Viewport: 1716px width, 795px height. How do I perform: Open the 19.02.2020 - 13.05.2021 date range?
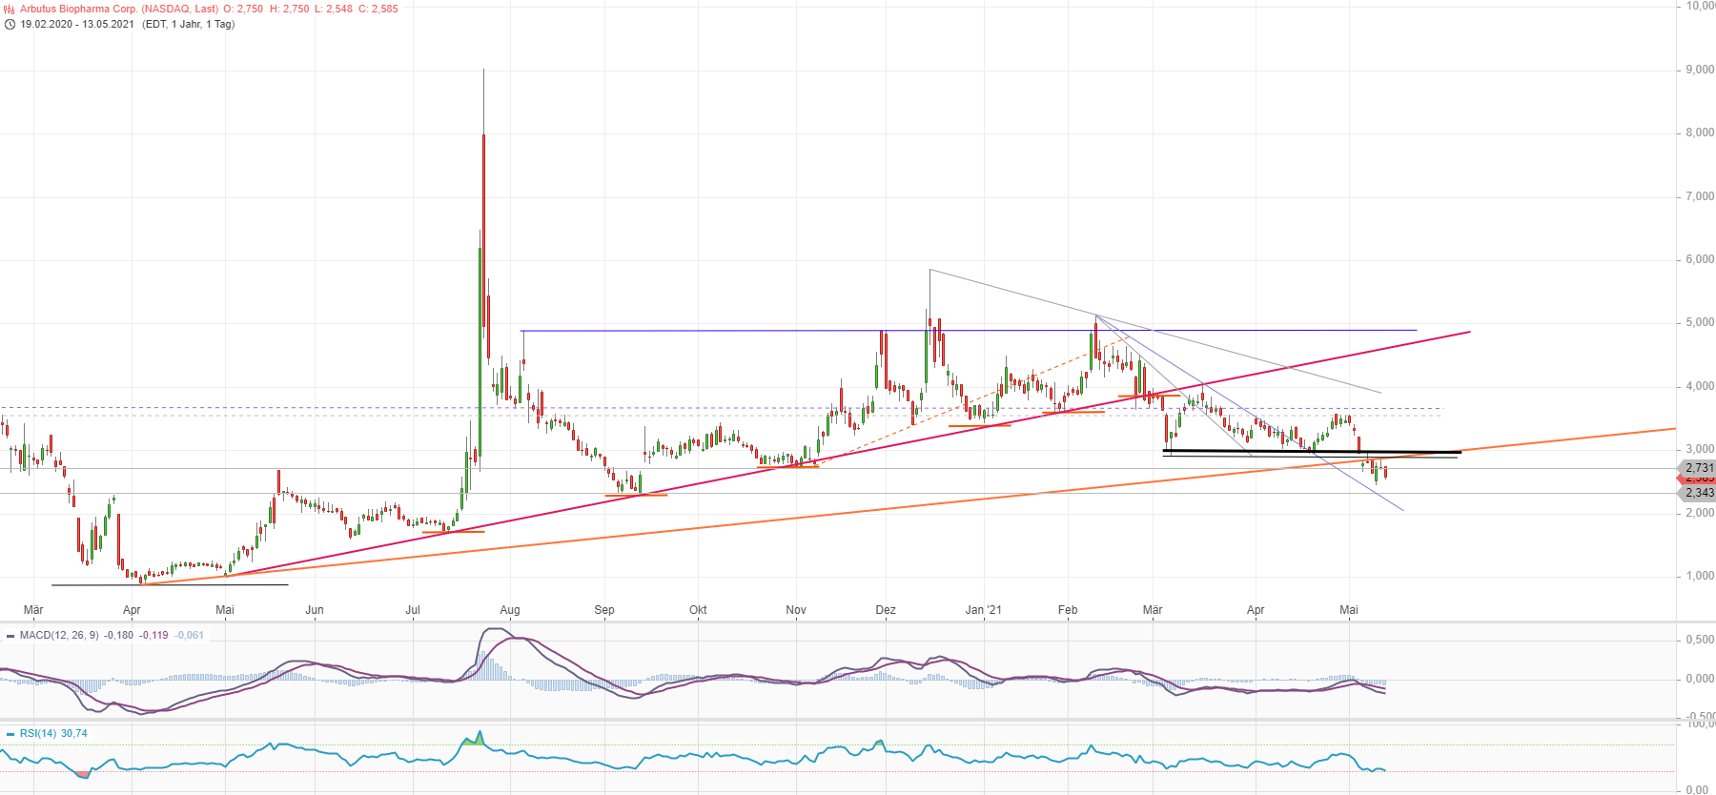(77, 25)
